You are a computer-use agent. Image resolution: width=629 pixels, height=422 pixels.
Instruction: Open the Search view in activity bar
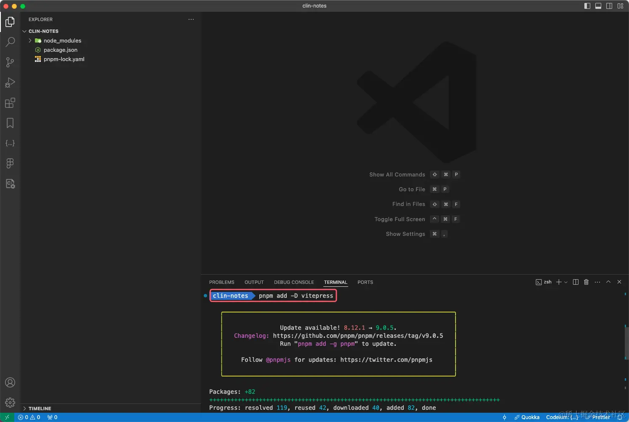click(10, 42)
